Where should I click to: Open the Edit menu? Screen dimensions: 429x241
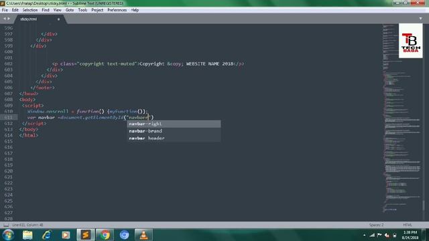tap(15, 10)
